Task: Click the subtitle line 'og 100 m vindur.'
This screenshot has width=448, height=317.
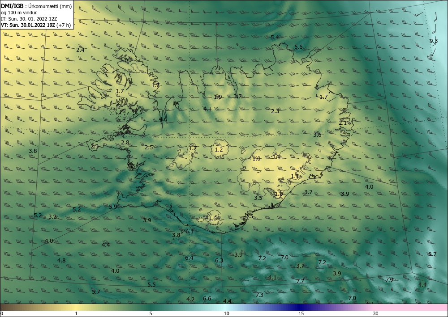Action: [x=19, y=13]
